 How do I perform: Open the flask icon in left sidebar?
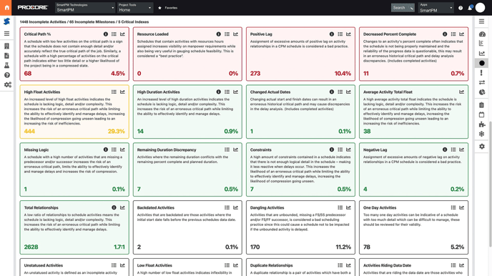[6, 65]
